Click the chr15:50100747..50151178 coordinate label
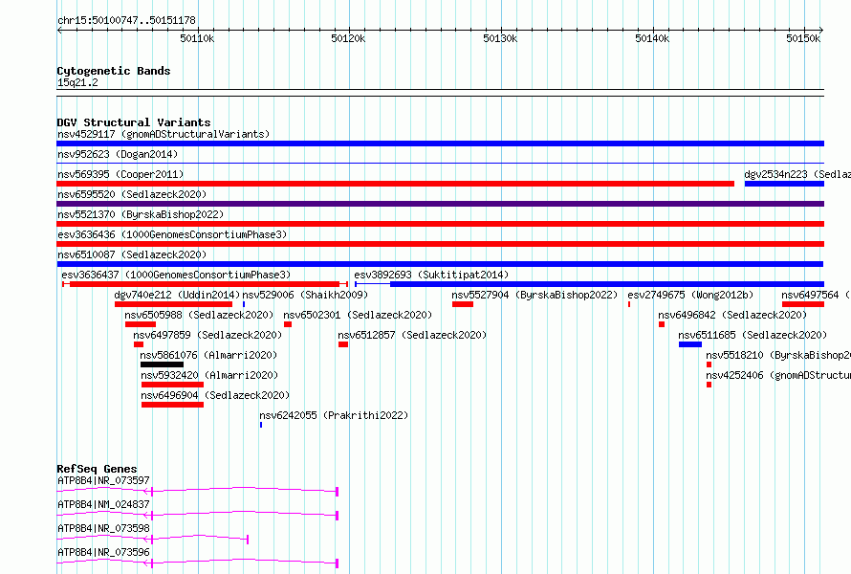The height and width of the screenshot is (574, 851). [126, 20]
